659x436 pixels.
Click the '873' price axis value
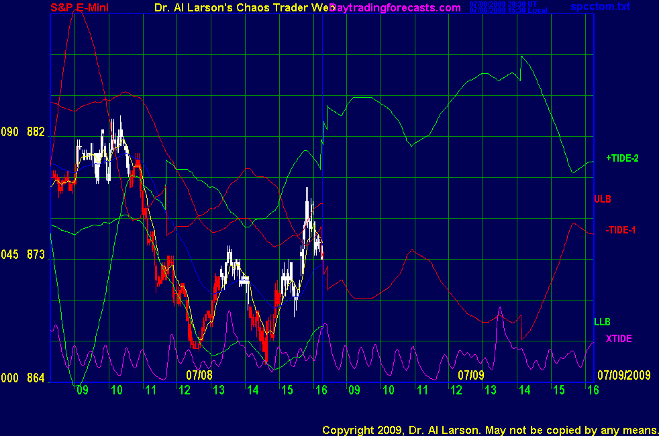pyautogui.click(x=36, y=254)
